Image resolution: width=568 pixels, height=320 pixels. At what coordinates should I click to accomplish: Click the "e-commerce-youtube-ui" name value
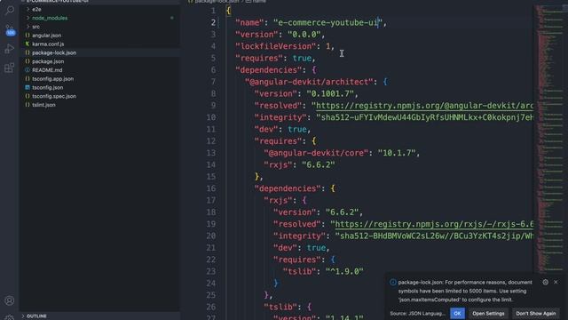[327, 23]
